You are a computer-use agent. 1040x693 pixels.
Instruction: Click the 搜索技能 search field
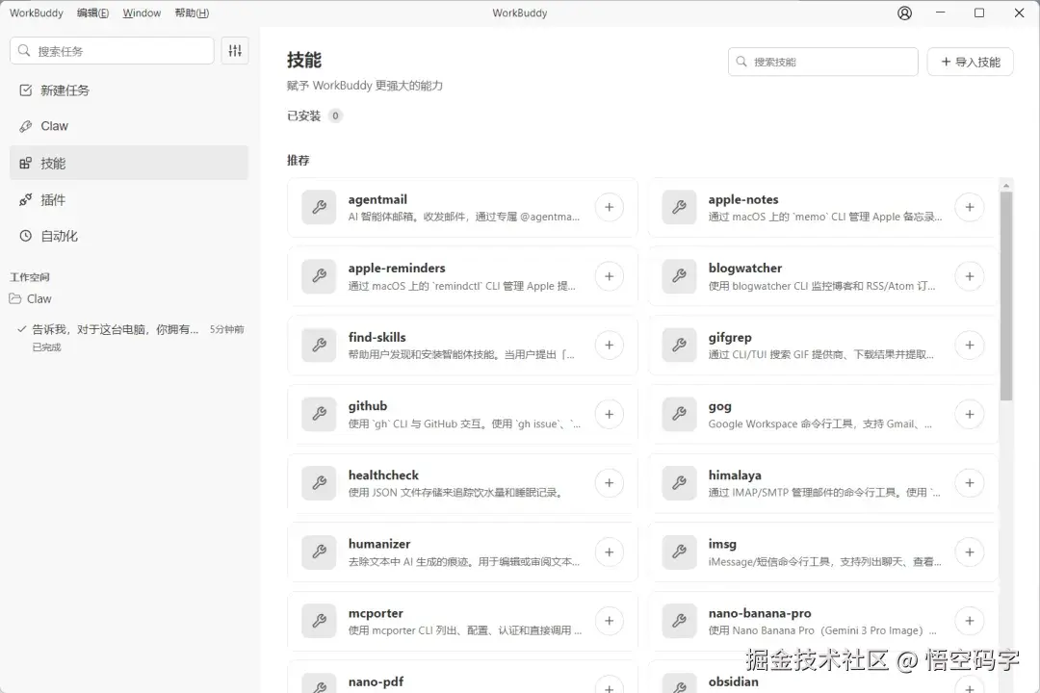click(823, 61)
